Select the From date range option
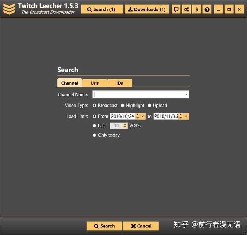 pos(101,116)
